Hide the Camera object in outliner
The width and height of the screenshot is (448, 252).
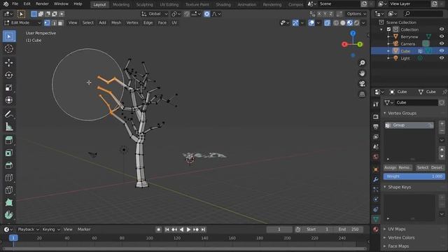442,43
